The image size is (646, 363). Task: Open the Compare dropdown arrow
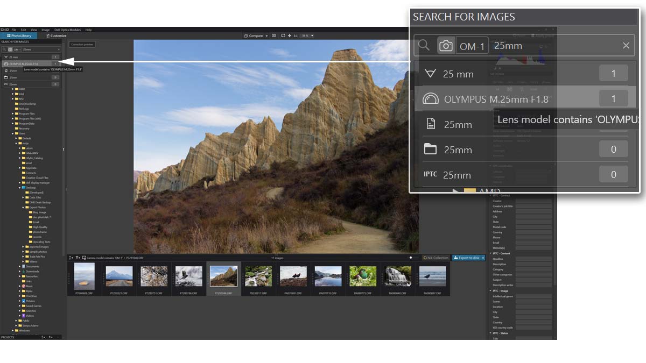(266, 36)
